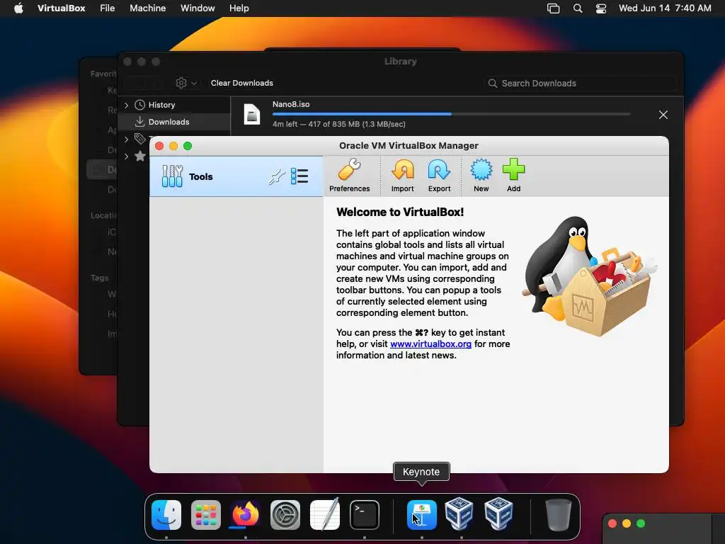This screenshot has height=544, width=725.
Task: Open System Settings from the Dock
Action: point(285,515)
